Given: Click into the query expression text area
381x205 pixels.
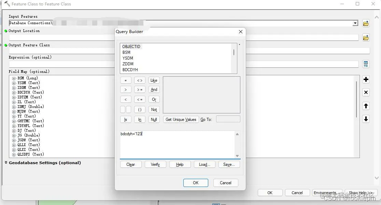Looking at the screenshot, I should point(178,145).
